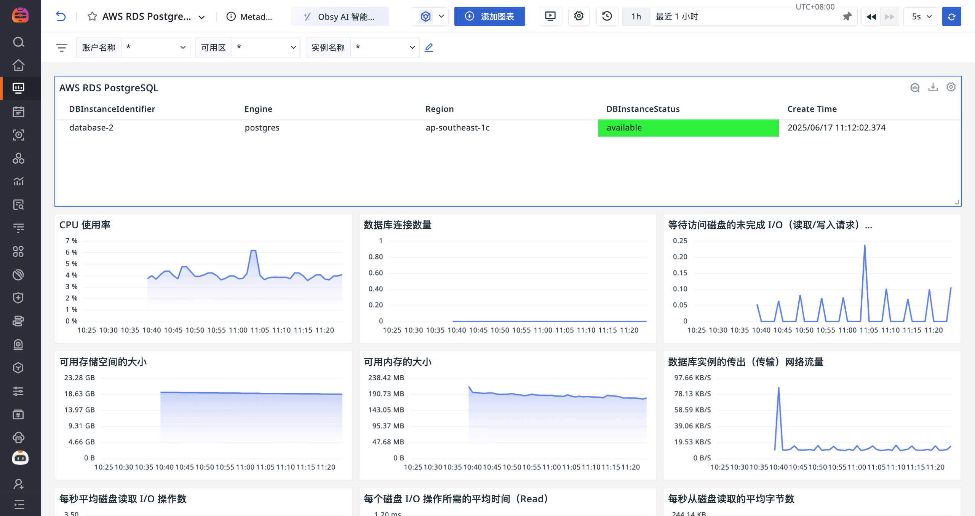
Task: Select the database-2 table cell
Action: tap(91, 127)
